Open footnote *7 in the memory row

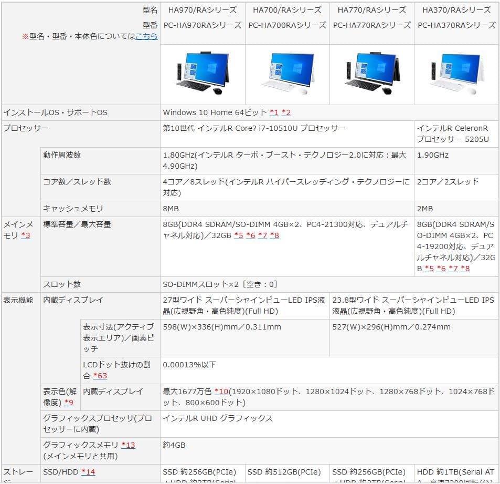[x=263, y=236]
